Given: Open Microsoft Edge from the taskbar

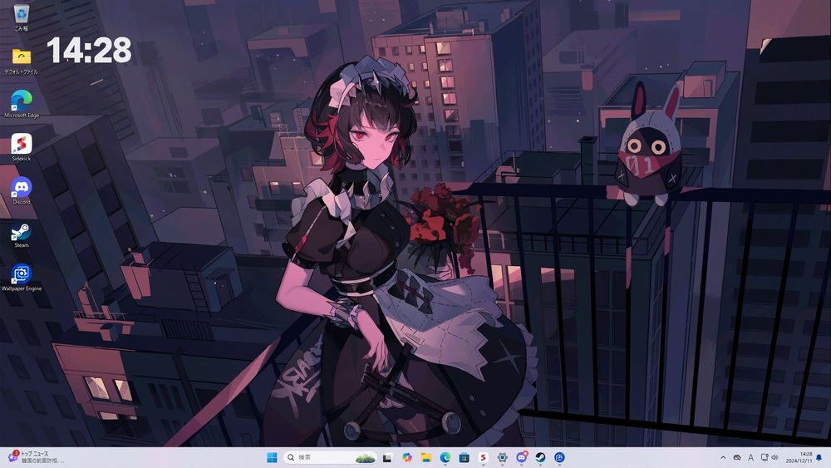Looking at the screenshot, I should tap(445, 457).
